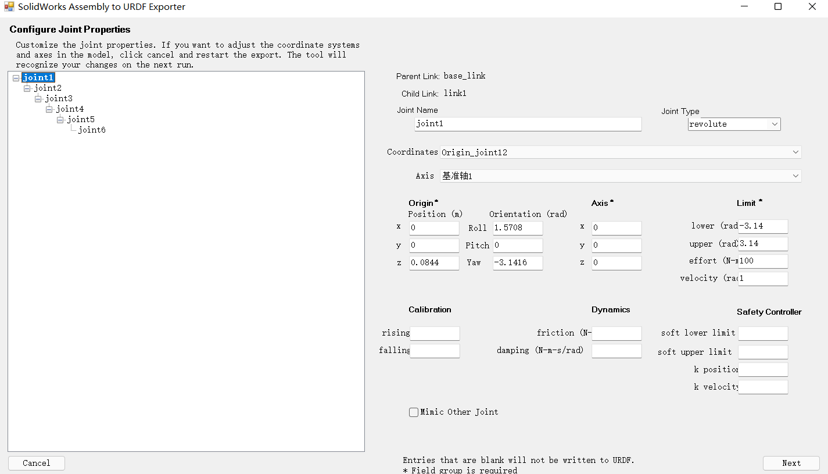Viewport: 828px width, 474px height.
Task: Click the Origin position y field
Action: 434,245
